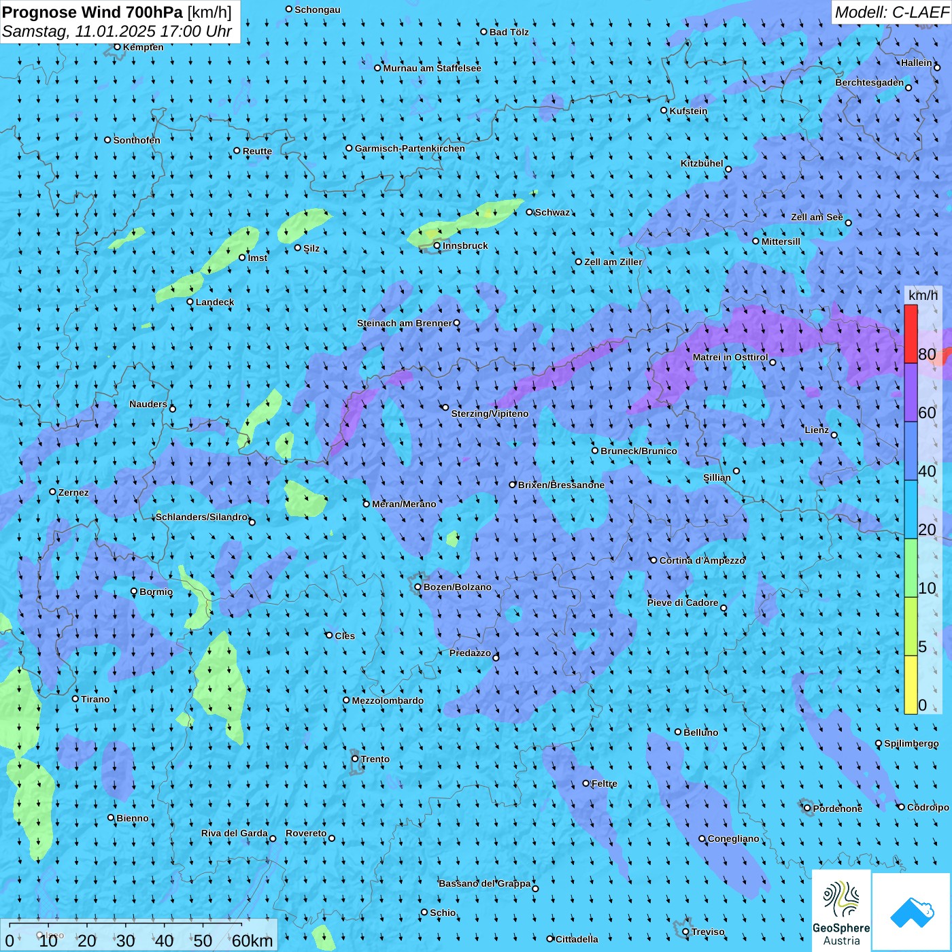Click the 'Lienz' city label
Screen dimensions: 952x952
point(817,430)
